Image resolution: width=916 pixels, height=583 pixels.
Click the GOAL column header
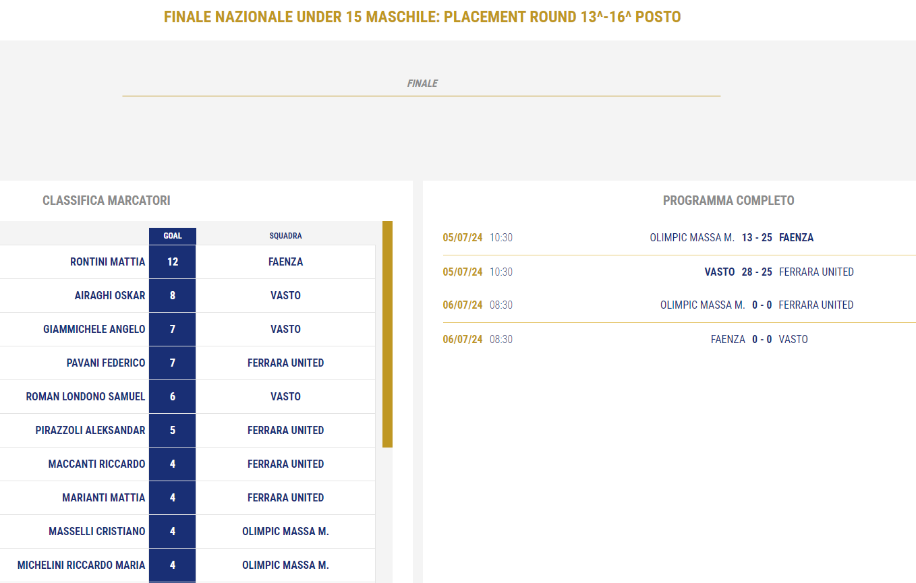tap(173, 236)
